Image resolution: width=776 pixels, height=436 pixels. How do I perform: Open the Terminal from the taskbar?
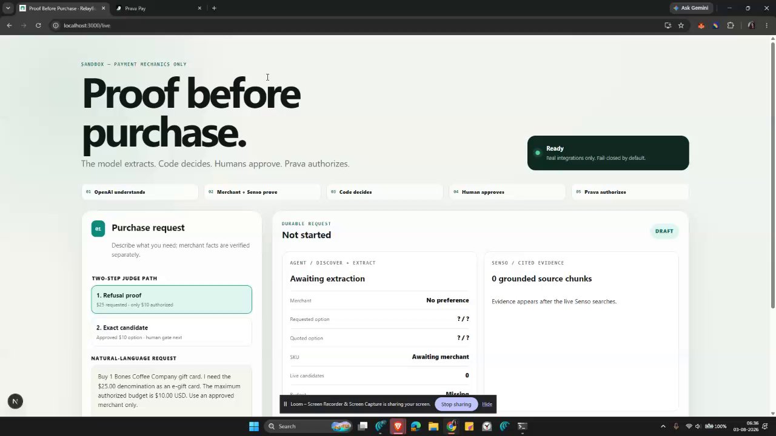coord(523,426)
